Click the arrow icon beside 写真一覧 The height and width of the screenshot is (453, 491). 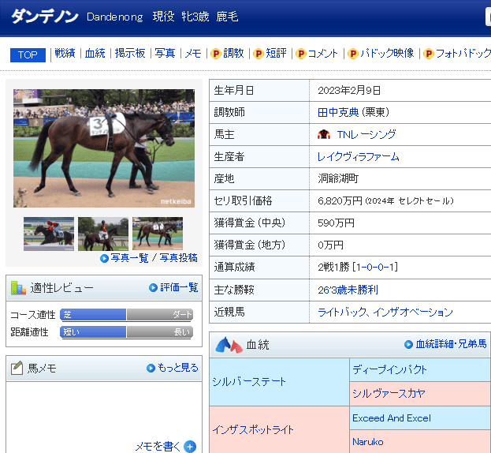(x=104, y=258)
